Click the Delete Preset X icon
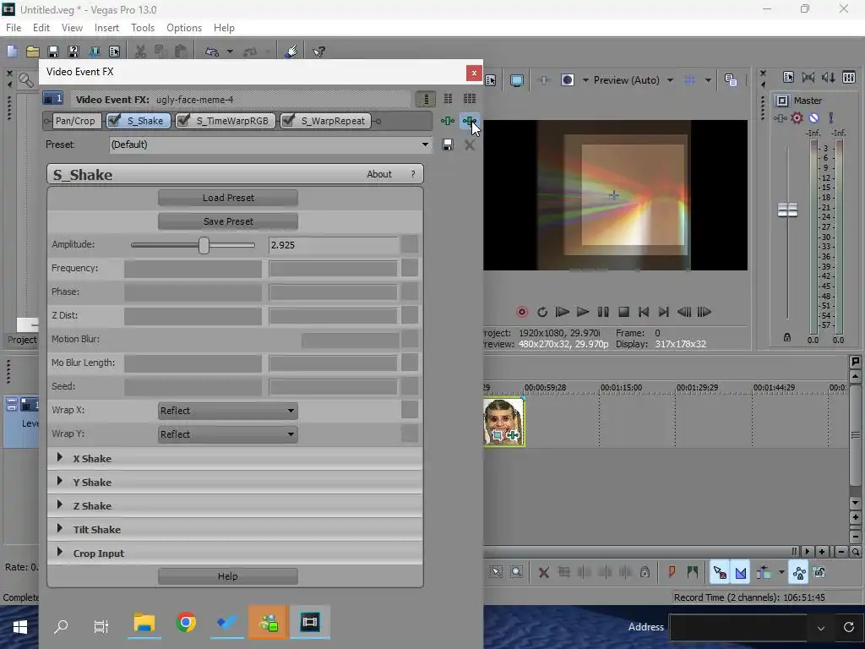The height and width of the screenshot is (649, 865). pyautogui.click(x=470, y=145)
